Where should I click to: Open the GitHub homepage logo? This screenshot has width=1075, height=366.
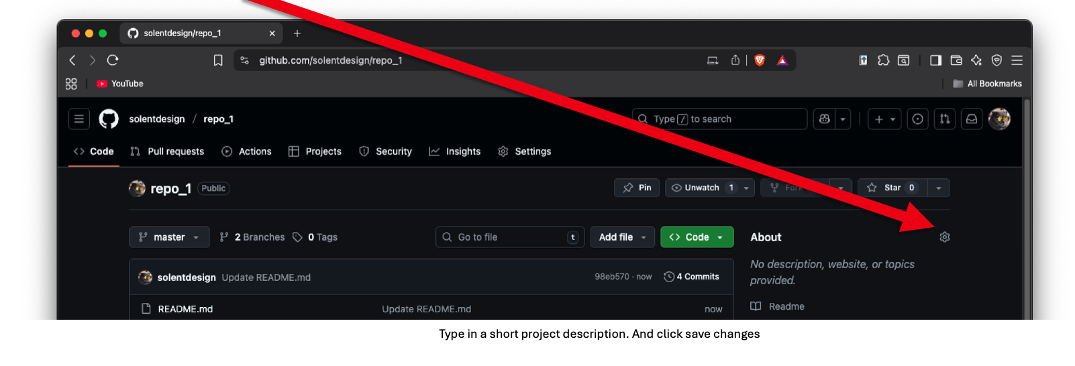click(x=109, y=119)
